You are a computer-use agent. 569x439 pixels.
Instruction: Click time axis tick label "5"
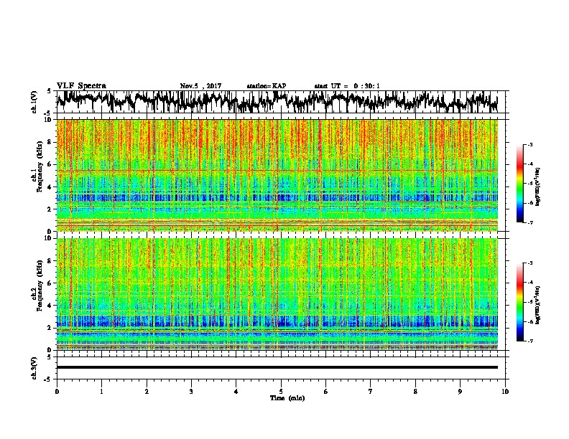(x=281, y=392)
